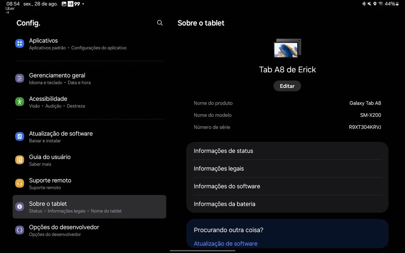Tap the green Acessibilidade person icon
This screenshot has height=253, width=405.
20,102
